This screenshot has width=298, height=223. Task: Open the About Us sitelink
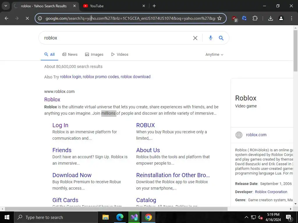click(148, 150)
